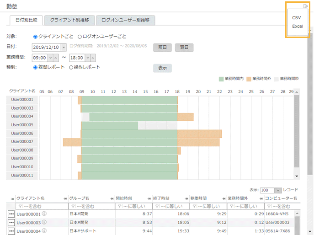The height and width of the screenshot is (235, 314).
Task: Choose Excel from the export menu
Action: [298, 26]
